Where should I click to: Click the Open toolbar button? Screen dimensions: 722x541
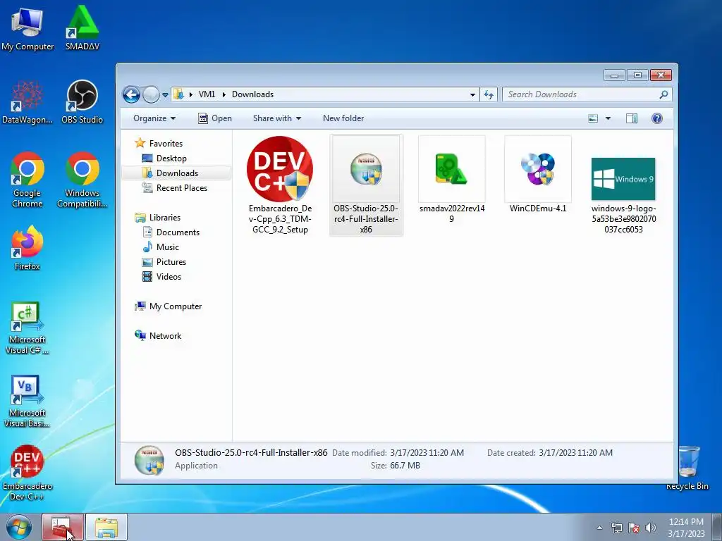click(x=215, y=118)
